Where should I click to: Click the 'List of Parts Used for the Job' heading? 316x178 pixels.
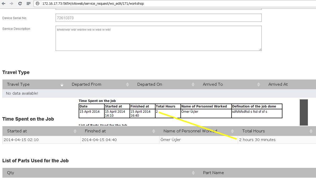(x=35, y=161)
